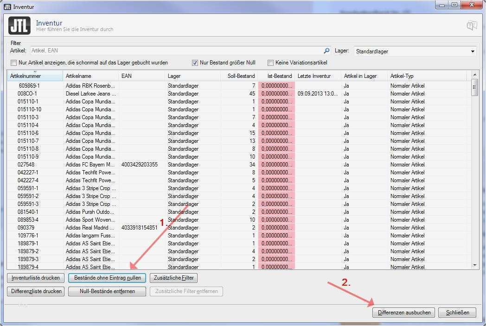486x326 pixels.
Task: Click Soll-Bestand value 34
Action: pos(252,165)
